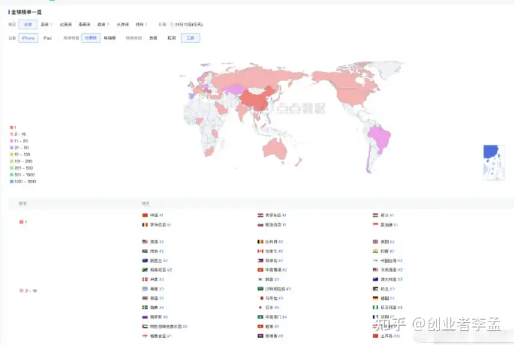Click the 全球 region button

(x=28, y=25)
